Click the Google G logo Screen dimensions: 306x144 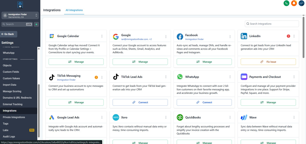[x=116, y=37]
